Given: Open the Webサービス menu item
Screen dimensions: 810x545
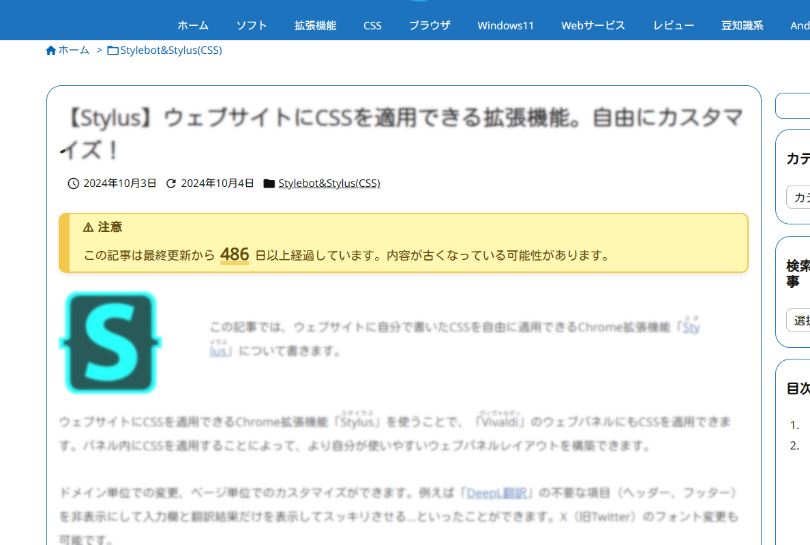Looking at the screenshot, I should pos(593,26).
